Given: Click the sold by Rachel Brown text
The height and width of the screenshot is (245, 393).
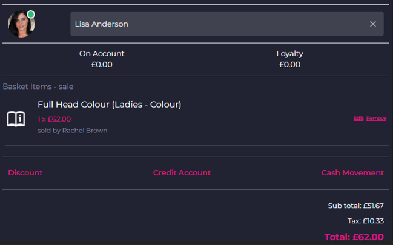Looking at the screenshot, I should click(x=72, y=131).
